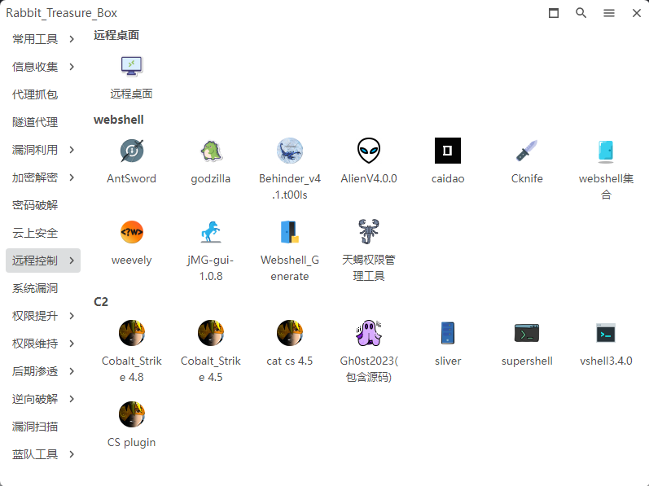The width and height of the screenshot is (649, 486).
Task: Expand the 加密解密 category arrow
Action: pos(72,177)
